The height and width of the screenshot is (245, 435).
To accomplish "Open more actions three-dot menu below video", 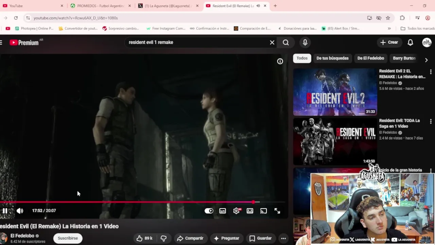I will [283, 238].
